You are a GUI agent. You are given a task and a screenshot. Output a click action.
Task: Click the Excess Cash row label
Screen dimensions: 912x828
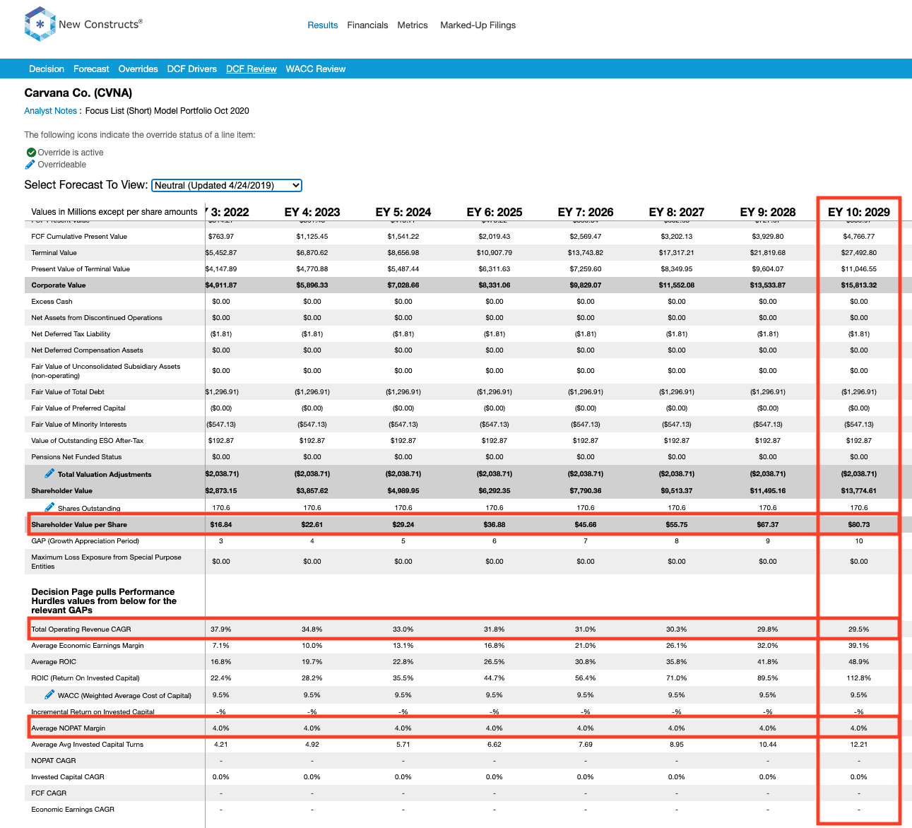[52, 302]
